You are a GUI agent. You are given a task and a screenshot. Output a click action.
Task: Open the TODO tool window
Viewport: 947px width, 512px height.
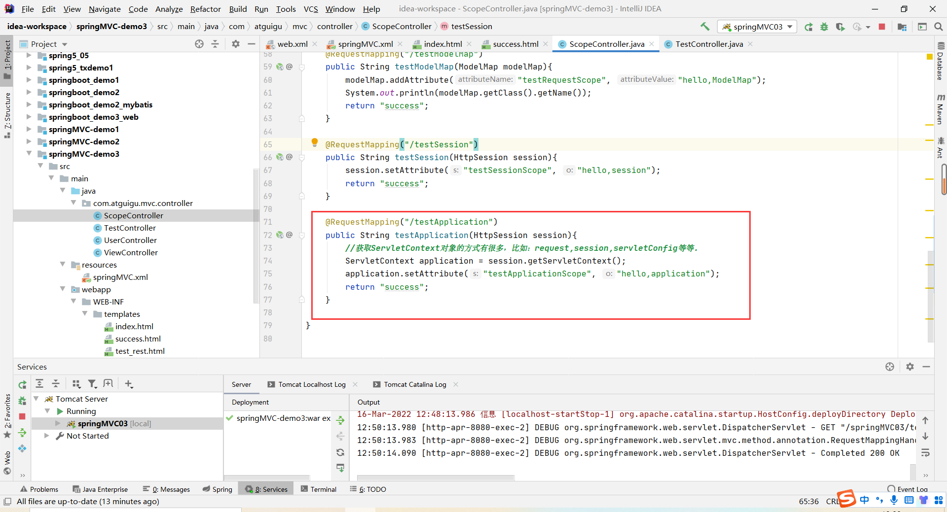coord(368,489)
